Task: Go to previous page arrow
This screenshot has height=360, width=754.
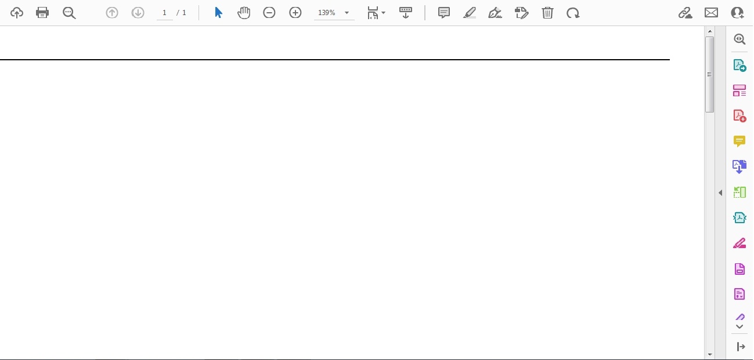Action: 112,13
